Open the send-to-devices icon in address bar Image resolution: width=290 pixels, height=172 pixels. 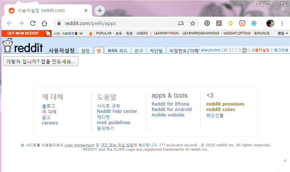(181, 23)
